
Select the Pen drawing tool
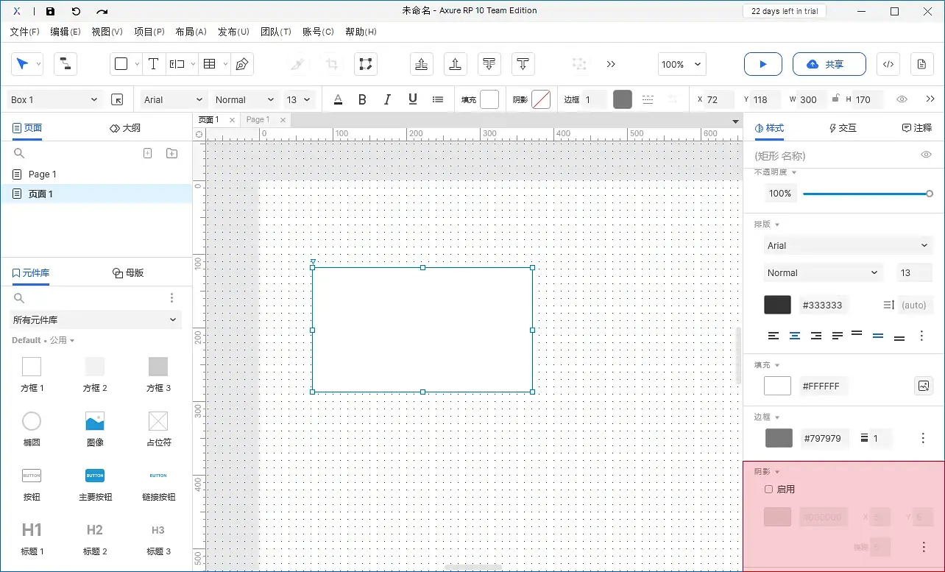[241, 64]
